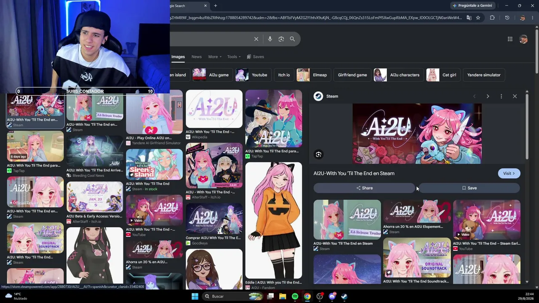The image size is (539, 303).
Task: Filter by the 'Yandere simulator' chip
Action: point(484,75)
